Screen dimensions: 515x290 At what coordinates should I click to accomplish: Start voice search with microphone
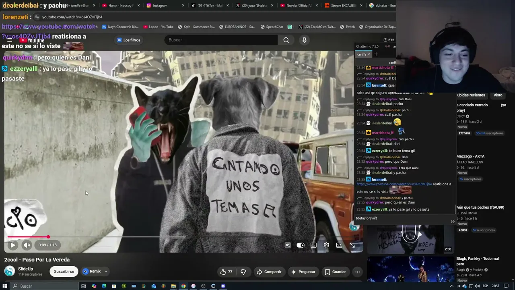tap(304, 40)
